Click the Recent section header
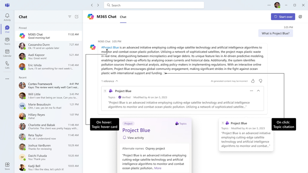 23,78
